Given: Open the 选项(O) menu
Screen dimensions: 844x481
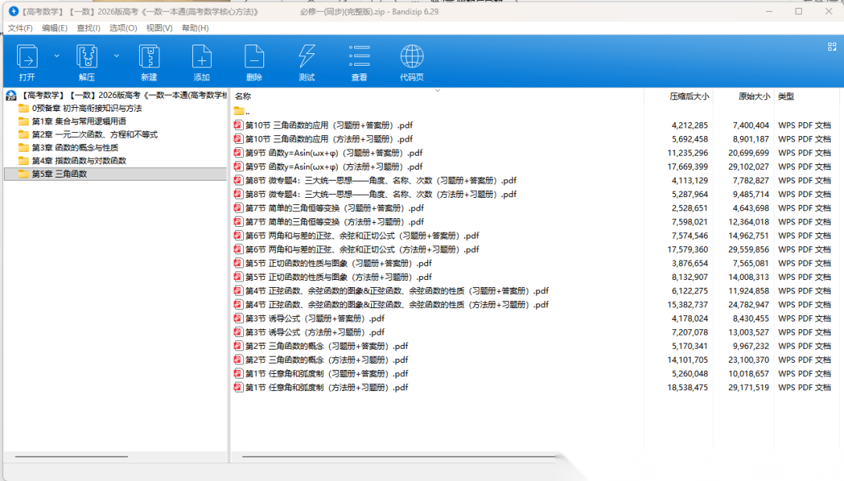Looking at the screenshot, I should pyautogui.click(x=123, y=28).
